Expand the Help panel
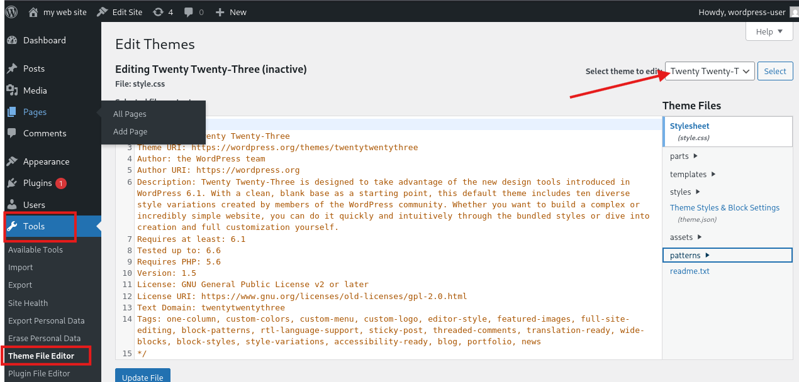 coord(769,31)
